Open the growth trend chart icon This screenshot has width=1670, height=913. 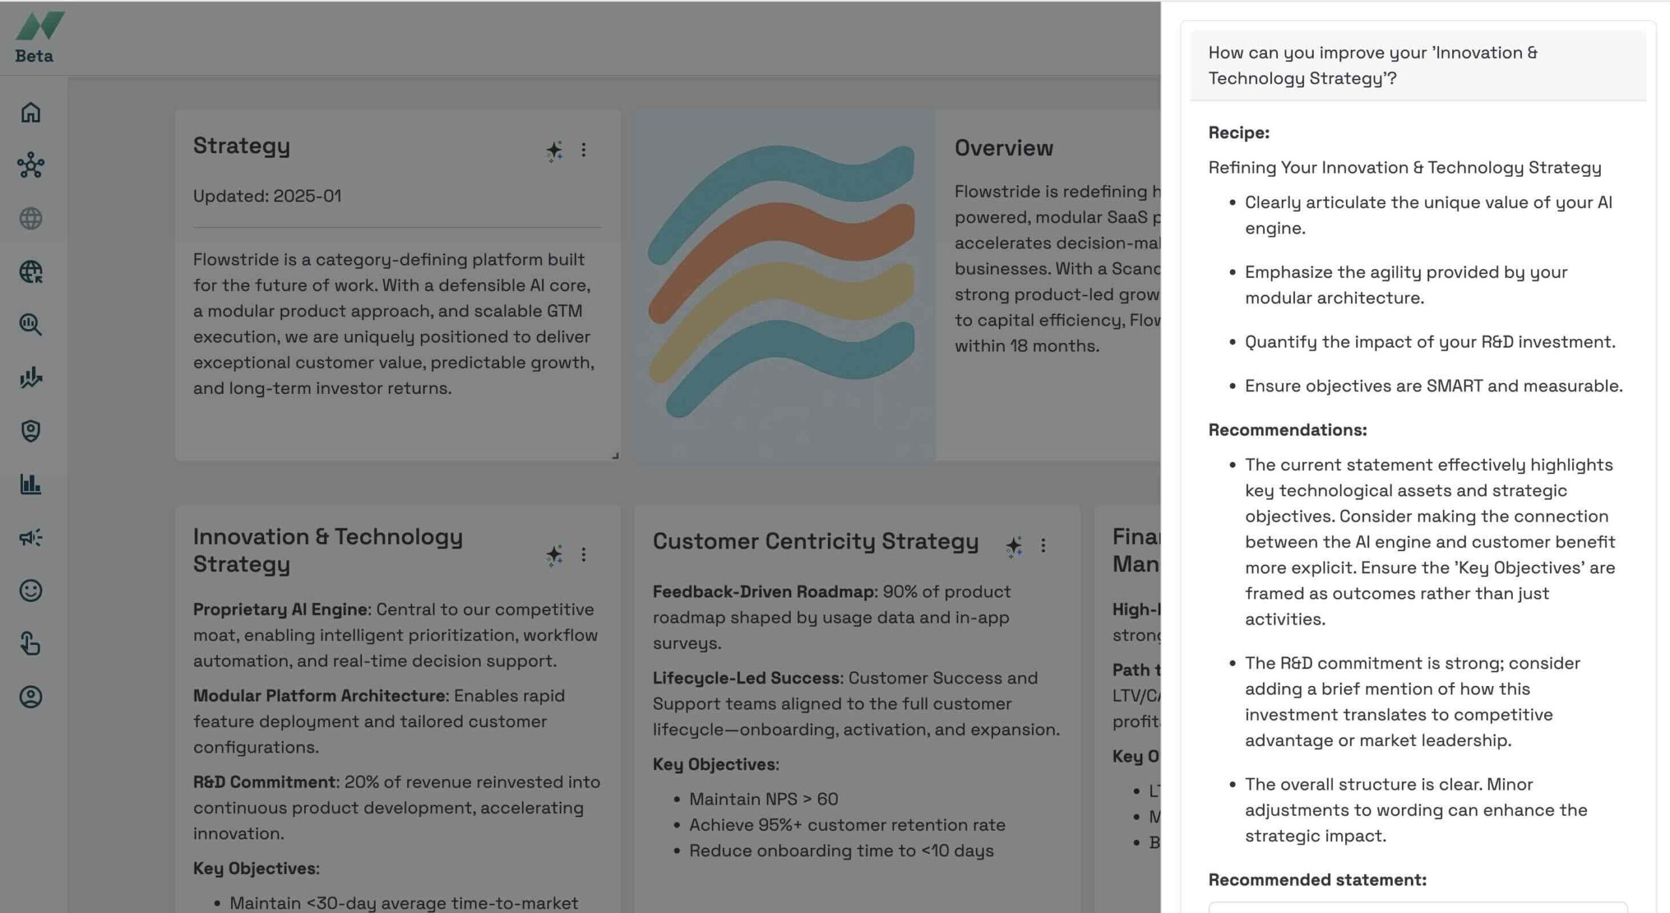pos(31,378)
